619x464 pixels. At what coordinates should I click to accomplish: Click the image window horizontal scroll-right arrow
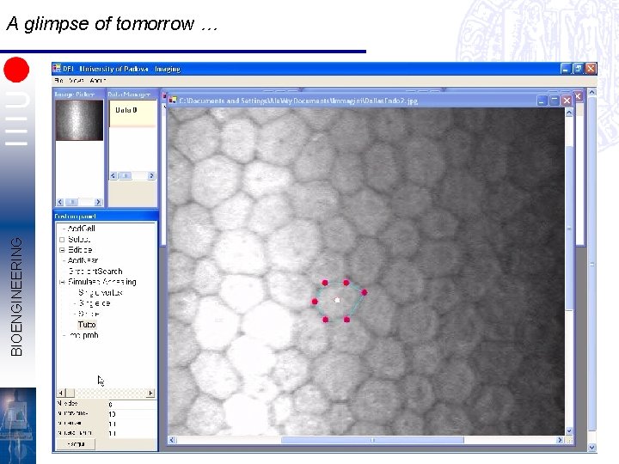[560, 440]
